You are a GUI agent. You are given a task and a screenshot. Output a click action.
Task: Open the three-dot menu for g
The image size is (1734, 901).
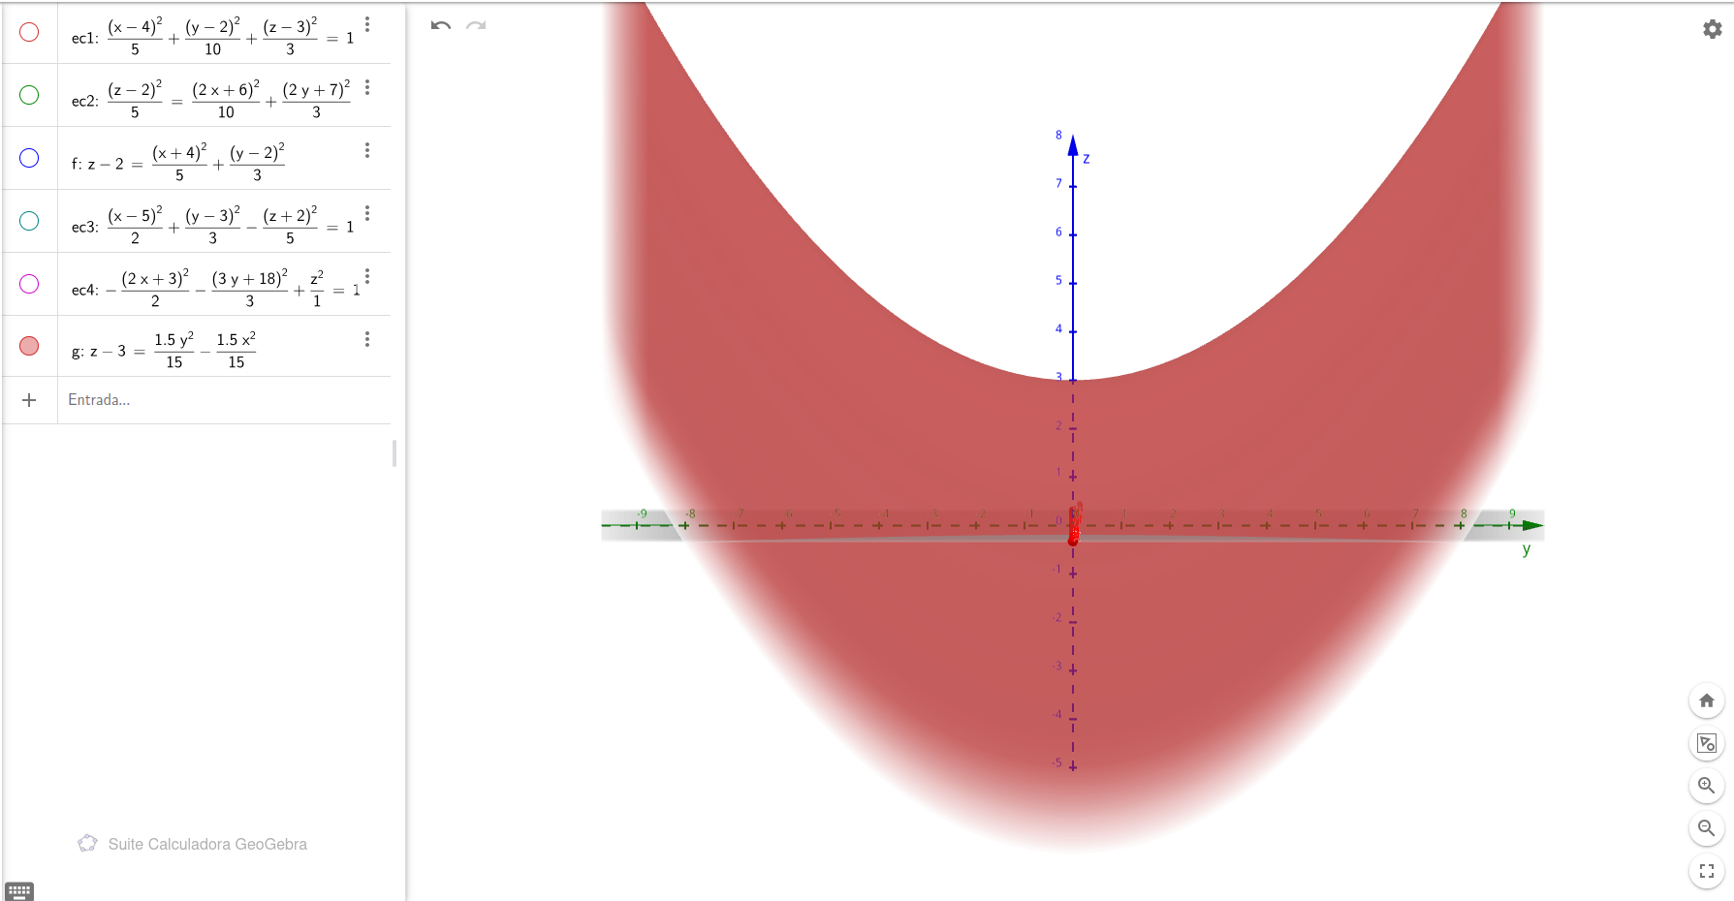367,339
